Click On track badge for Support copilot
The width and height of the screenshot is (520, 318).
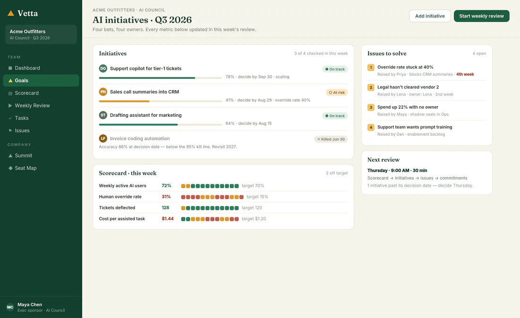pyautogui.click(x=335, y=69)
